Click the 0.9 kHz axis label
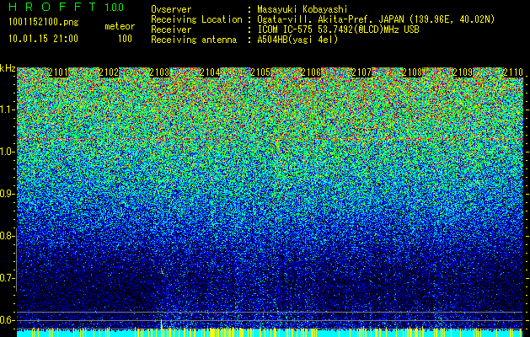The width and height of the screenshot is (530, 337). tap(7, 194)
